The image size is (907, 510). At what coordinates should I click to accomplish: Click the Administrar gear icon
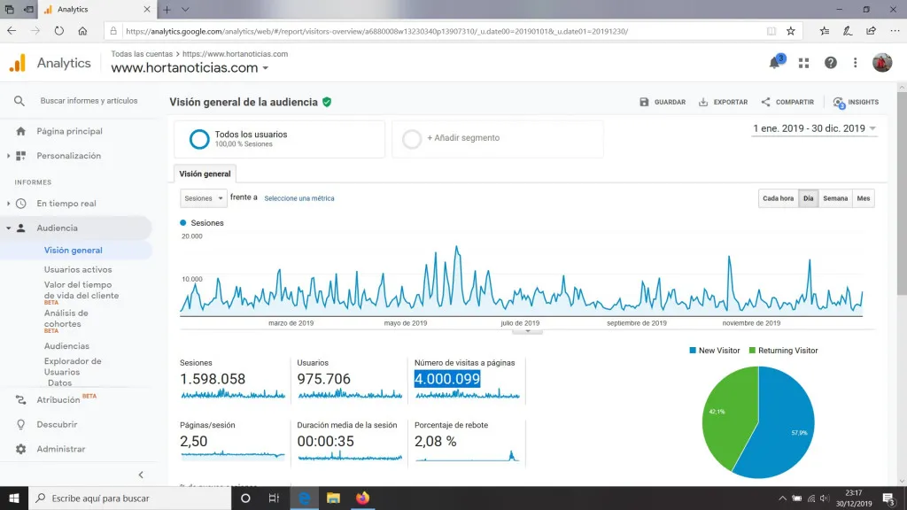(x=21, y=449)
